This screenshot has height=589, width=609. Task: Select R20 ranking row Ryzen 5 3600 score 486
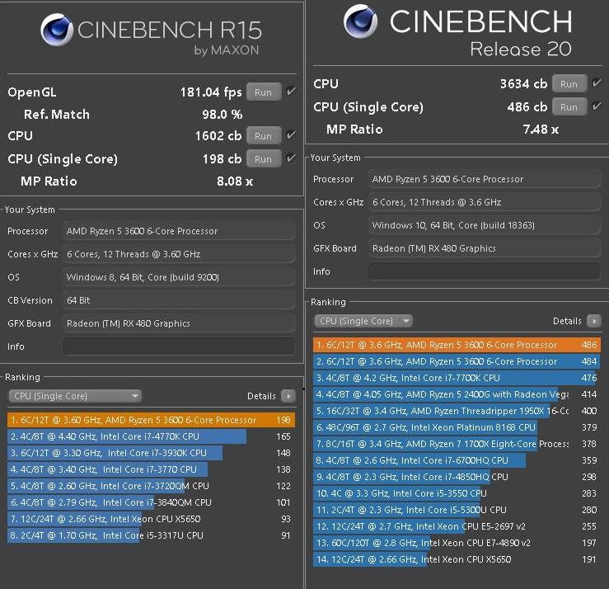pyautogui.click(x=457, y=345)
